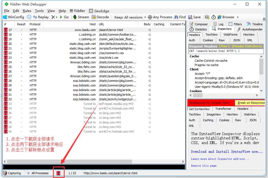Click the breakpoint icon in status bar
The image size is (268, 178).
[58, 173]
